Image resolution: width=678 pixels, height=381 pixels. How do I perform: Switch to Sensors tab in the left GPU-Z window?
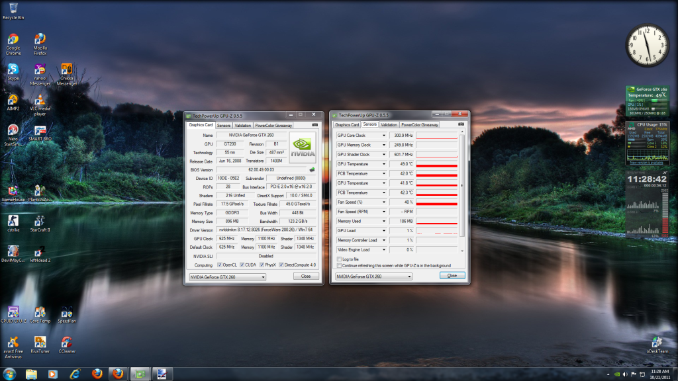tap(224, 125)
